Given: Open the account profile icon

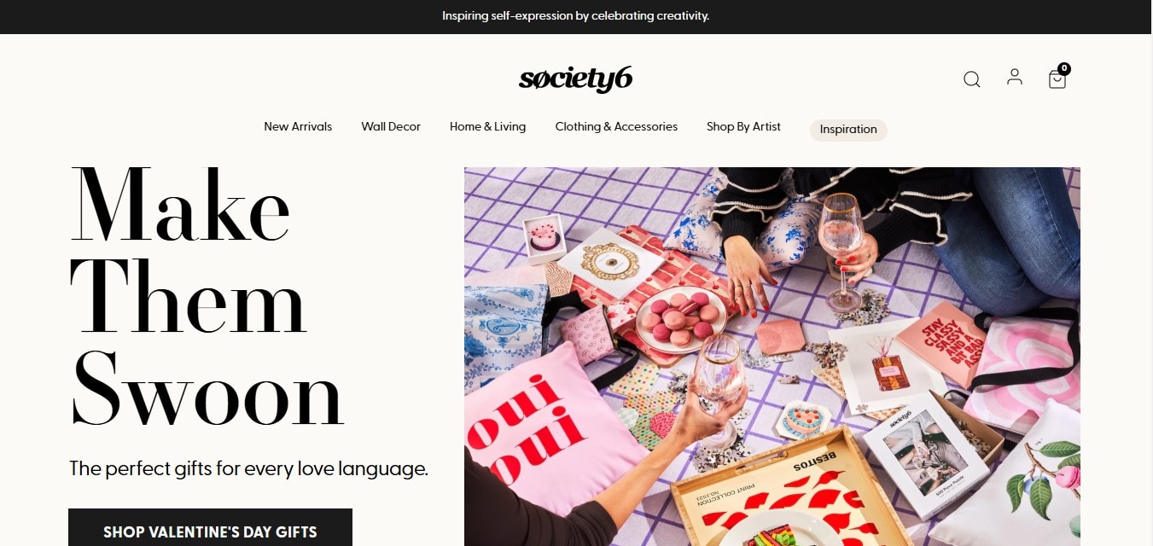Looking at the screenshot, I should 1014,78.
